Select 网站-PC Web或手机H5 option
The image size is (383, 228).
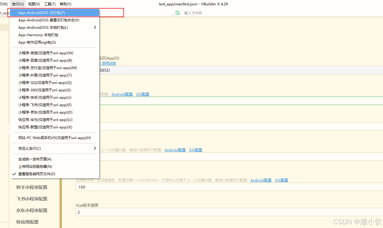pos(55,138)
